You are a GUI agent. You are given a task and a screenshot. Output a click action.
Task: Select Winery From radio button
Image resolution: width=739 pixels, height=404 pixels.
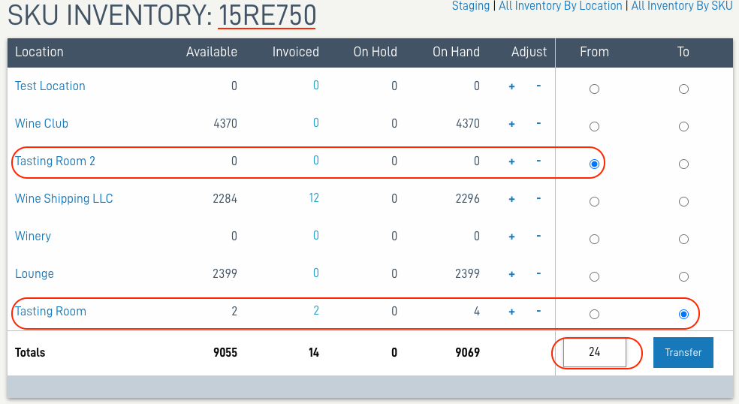(x=594, y=239)
